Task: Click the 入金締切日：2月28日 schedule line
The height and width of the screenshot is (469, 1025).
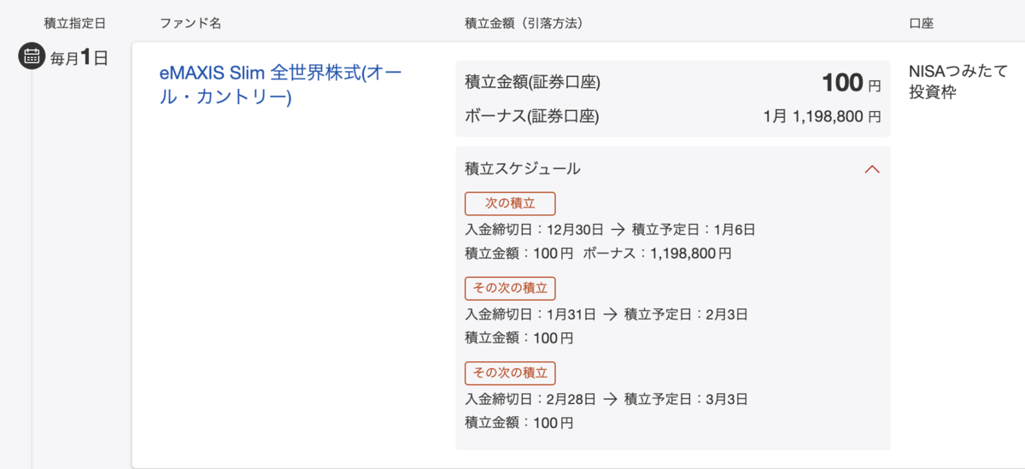Action: (606, 398)
